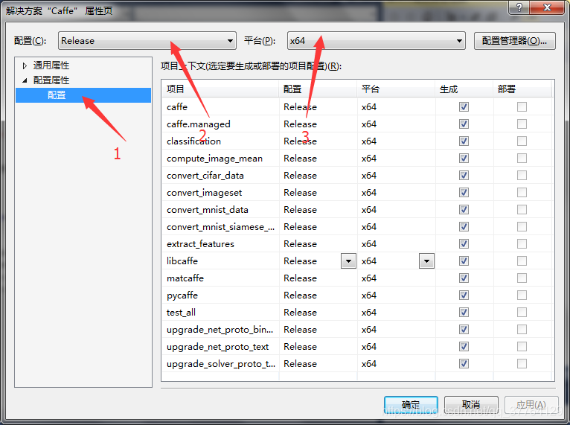Viewport: 570px width, 425px height.
Task: Expand the 通用属性 tree node
Action: 25,65
